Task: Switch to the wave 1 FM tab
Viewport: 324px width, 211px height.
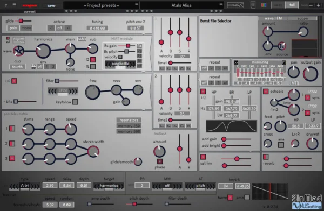Action: 273,18
